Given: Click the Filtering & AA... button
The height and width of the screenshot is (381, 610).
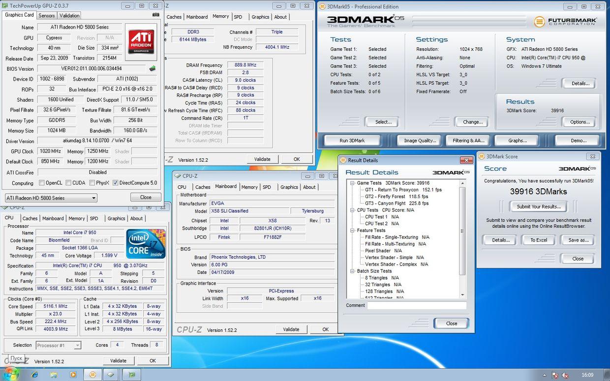Looking at the screenshot, I should [469, 141].
